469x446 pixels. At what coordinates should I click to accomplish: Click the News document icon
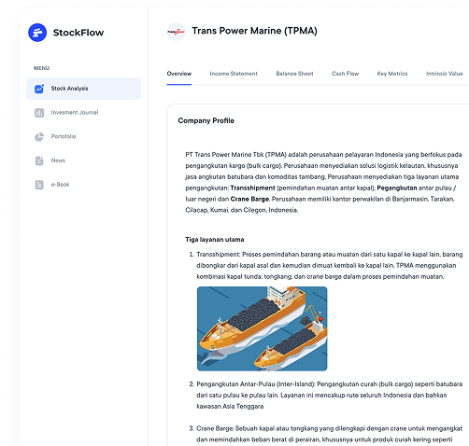click(x=39, y=160)
